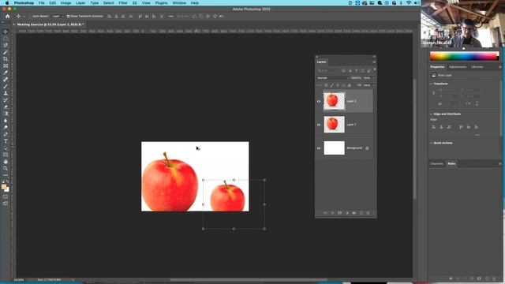The width and height of the screenshot is (505, 284).
Task: Toggle Lock all padlock in Layers panel
Action: point(349,85)
